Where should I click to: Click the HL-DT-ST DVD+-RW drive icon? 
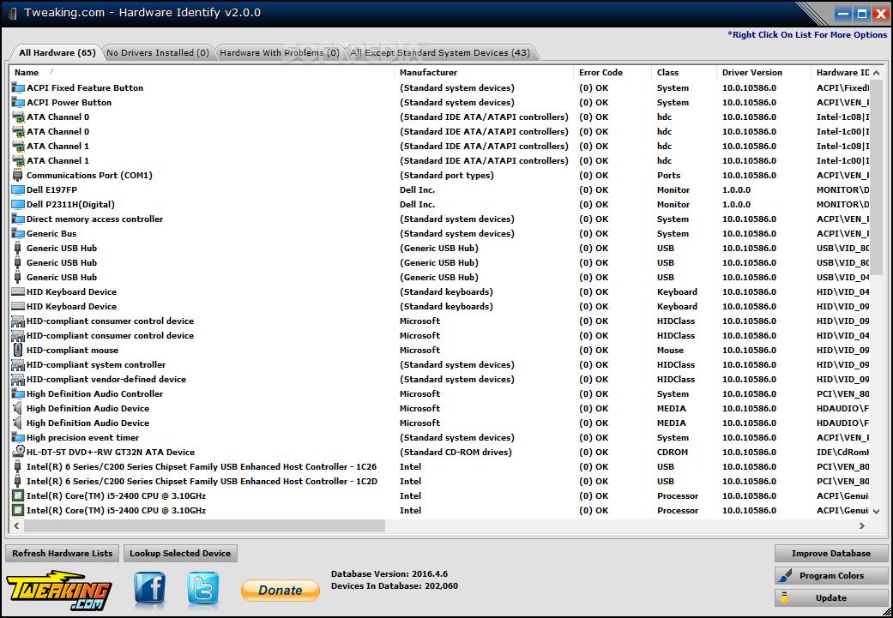click(18, 452)
